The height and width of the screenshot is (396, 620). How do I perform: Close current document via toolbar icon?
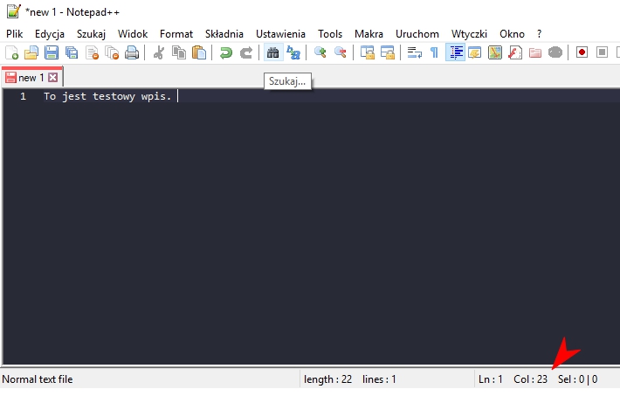[92, 52]
